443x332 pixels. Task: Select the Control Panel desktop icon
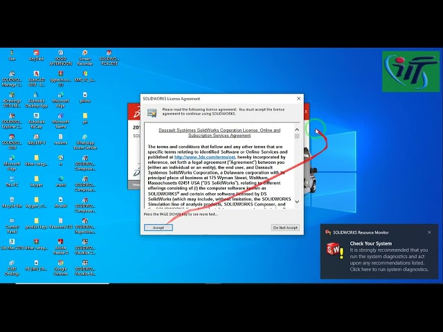tap(12, 225)
